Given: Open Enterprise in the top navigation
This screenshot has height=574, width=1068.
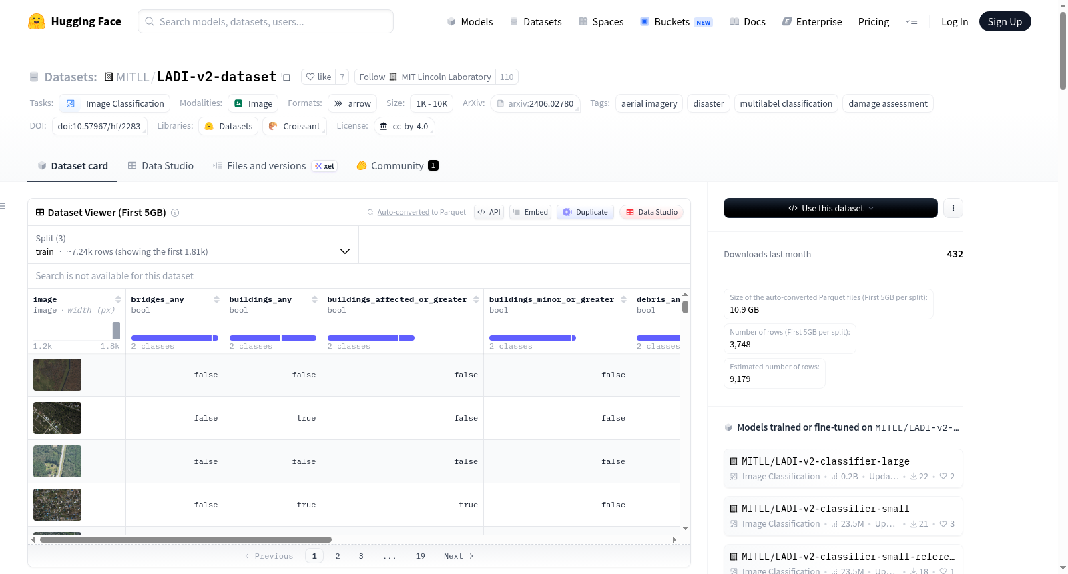Looking at the screenshot, I should (812, 21).
